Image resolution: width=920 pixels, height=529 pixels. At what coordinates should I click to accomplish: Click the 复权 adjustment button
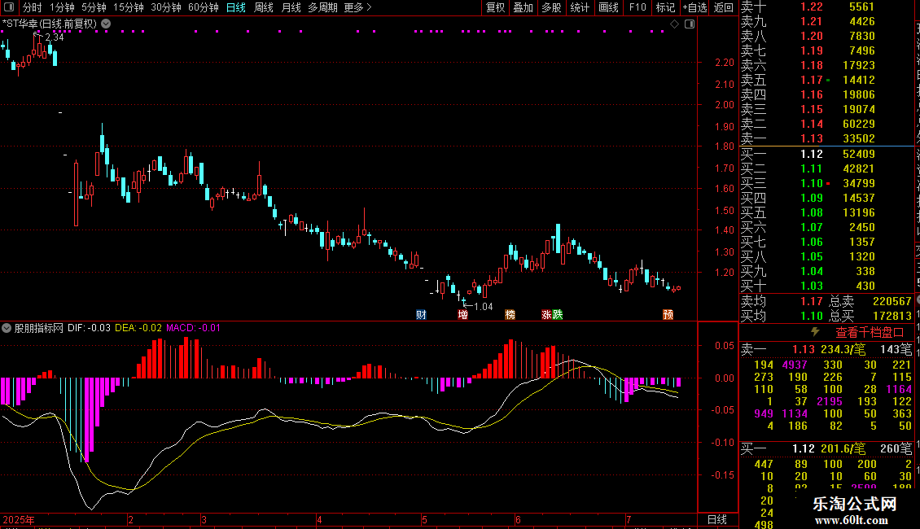click(x=495, y=7)
